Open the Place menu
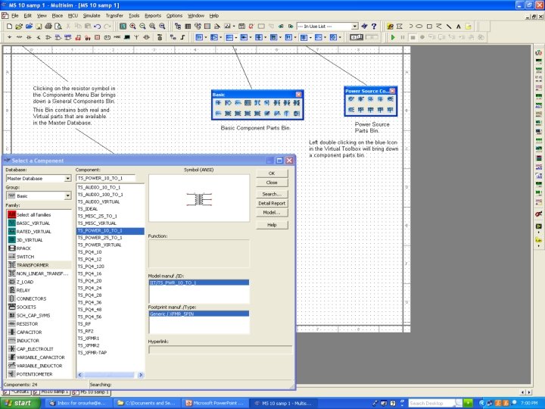 [58, 16]
